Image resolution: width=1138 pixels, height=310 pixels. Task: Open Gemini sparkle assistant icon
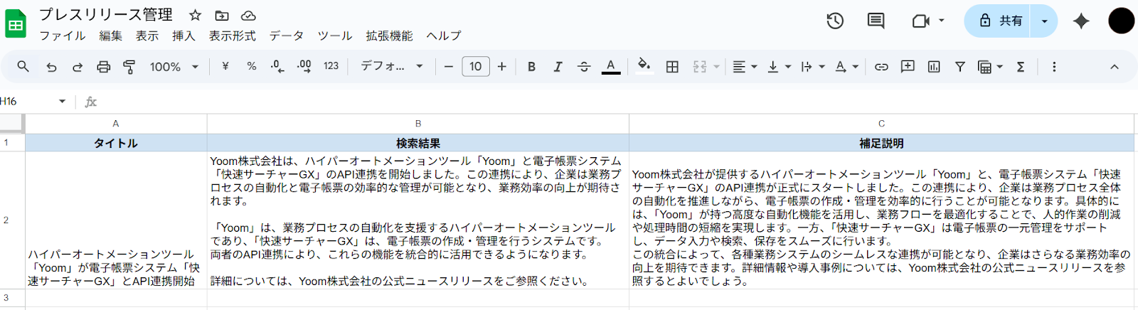(x=1081, y=21)
